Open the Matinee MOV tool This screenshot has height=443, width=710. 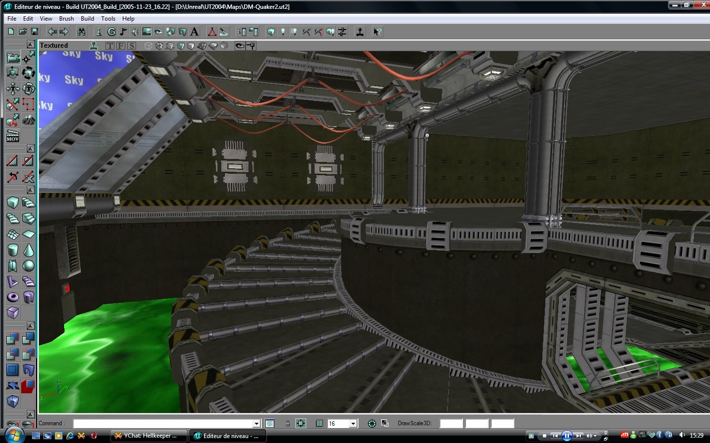pyautogui.click(x=13, y=136)
